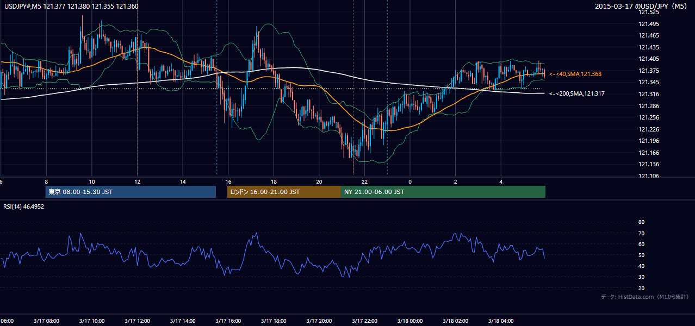Click the hour 22 tick under the chart

click(x=364, y=181)
